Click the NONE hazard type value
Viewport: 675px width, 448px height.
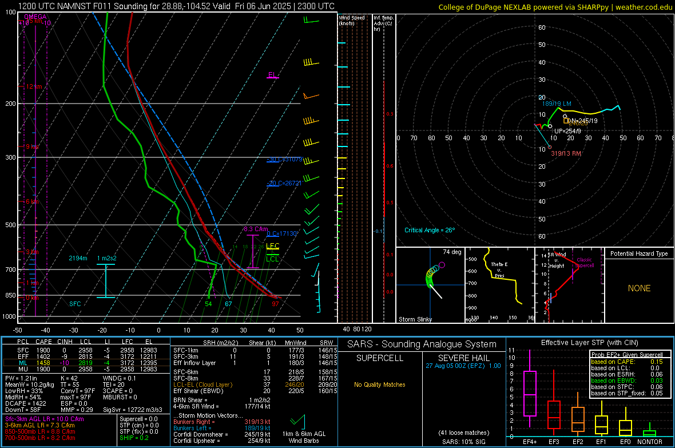click(x=639, y=288)
